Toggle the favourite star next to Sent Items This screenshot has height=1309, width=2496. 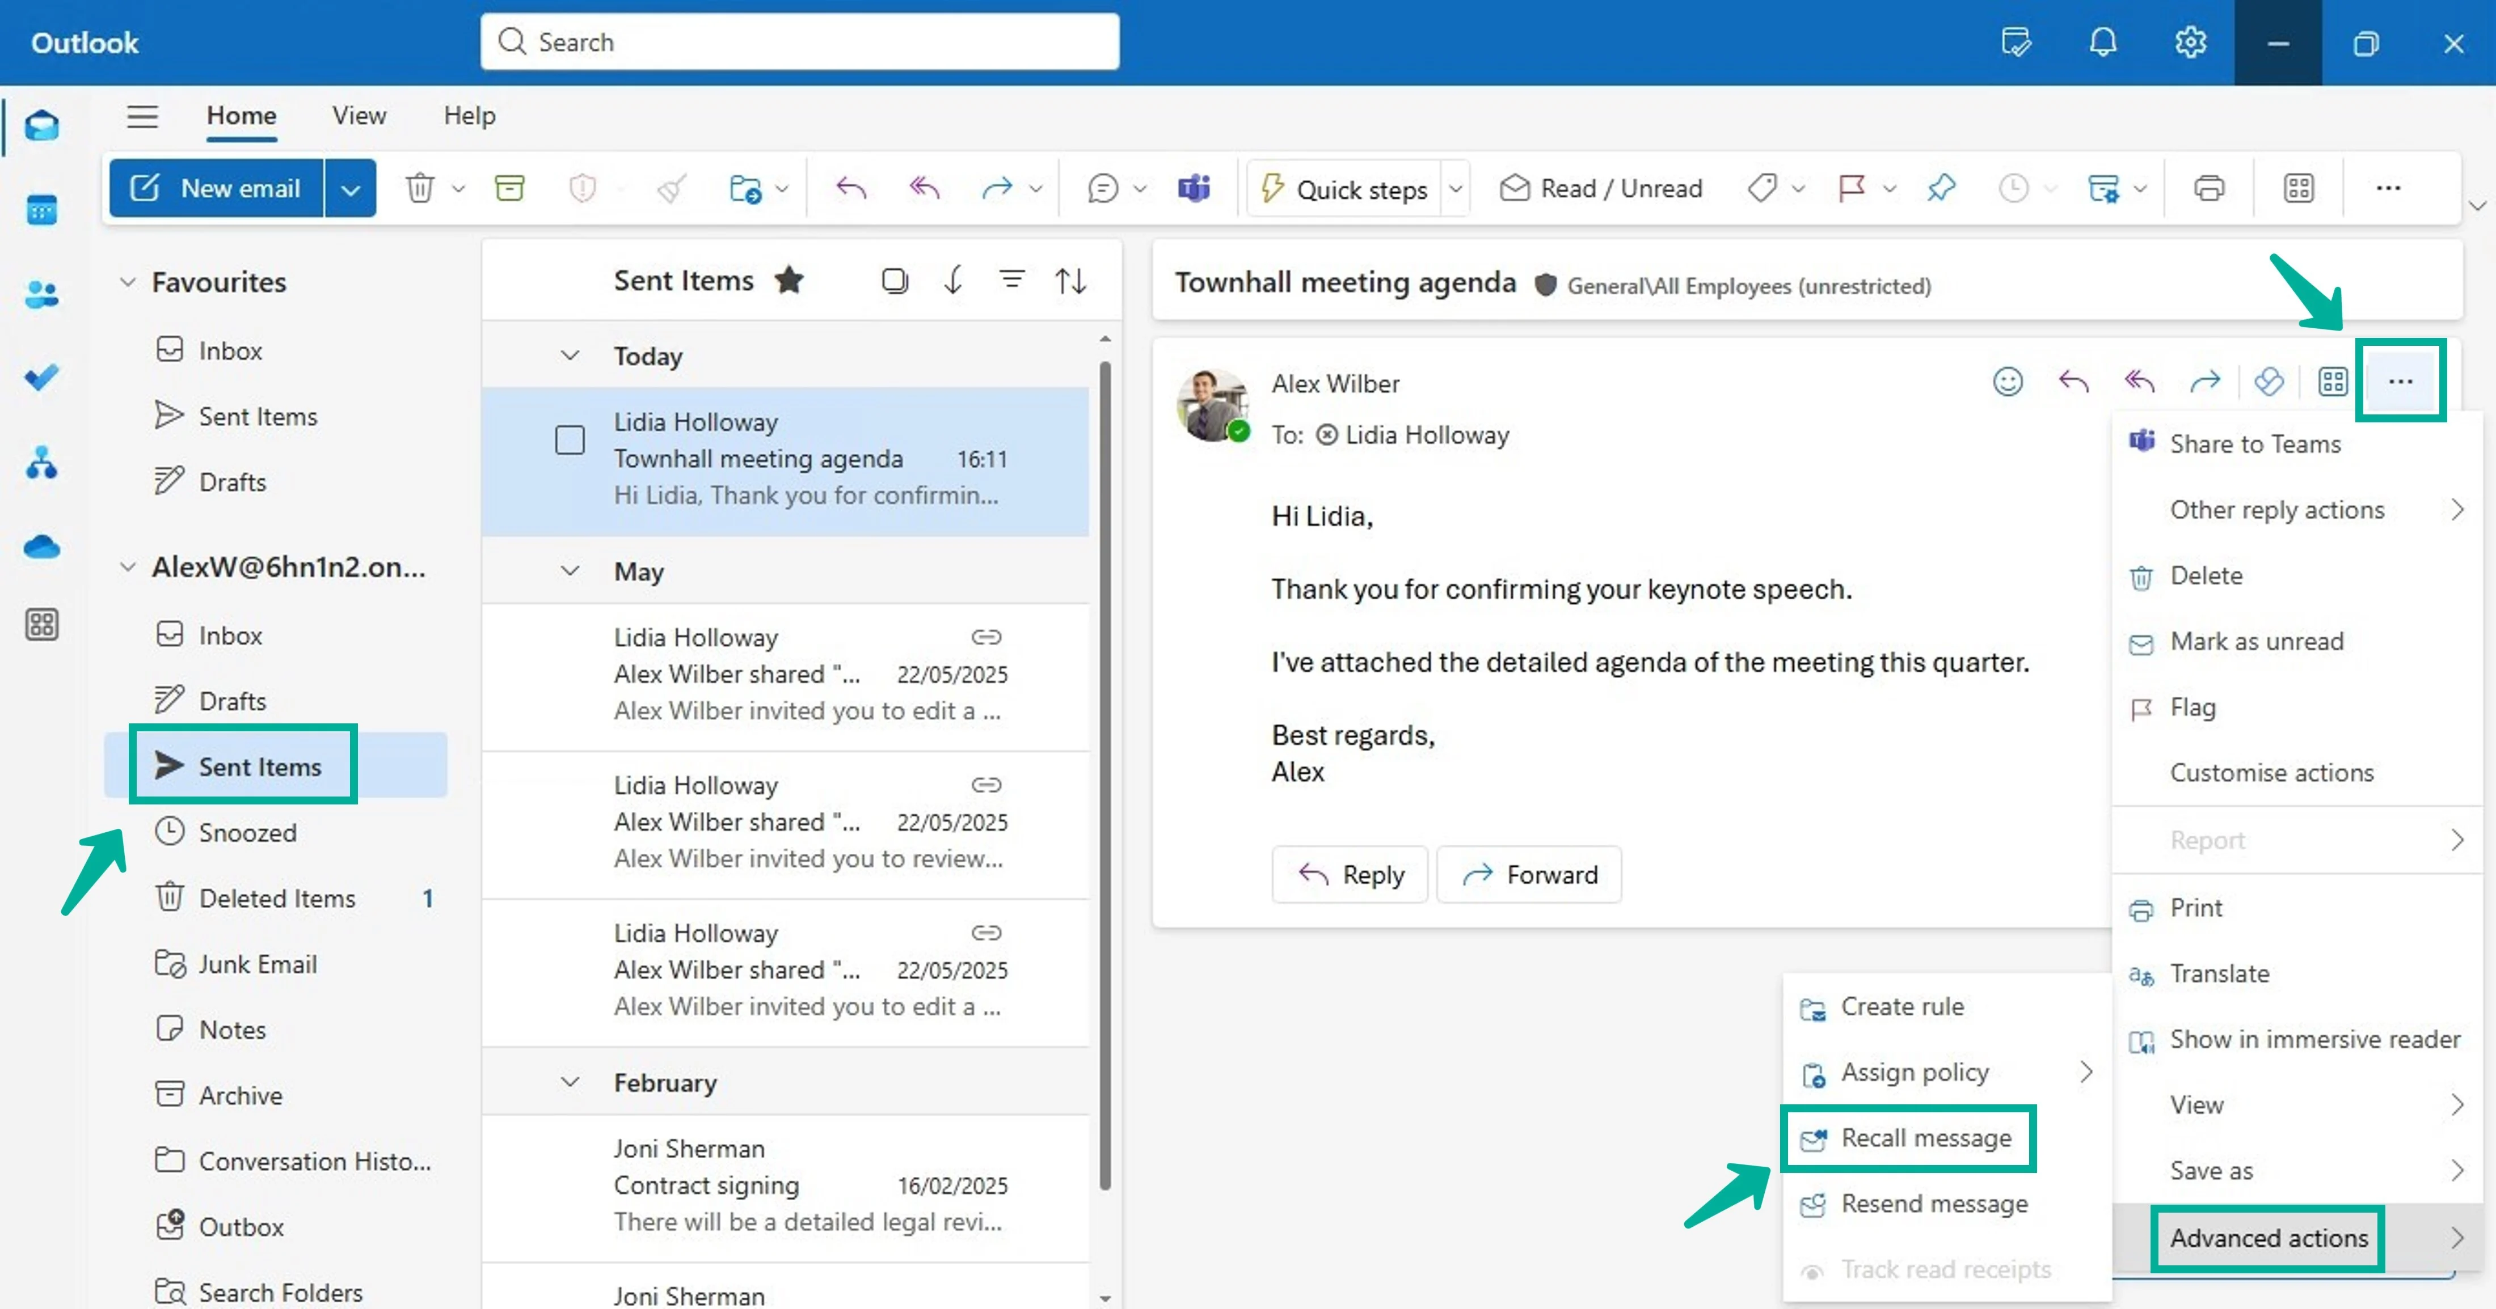click(x=790, y=280)
